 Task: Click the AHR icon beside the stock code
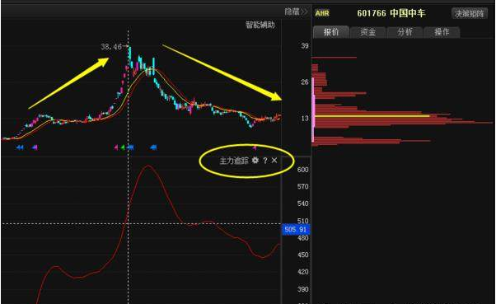point(322,13)
